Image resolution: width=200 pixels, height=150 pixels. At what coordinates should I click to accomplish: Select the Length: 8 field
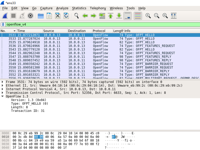pyautogui.click(x=19, y=107)
